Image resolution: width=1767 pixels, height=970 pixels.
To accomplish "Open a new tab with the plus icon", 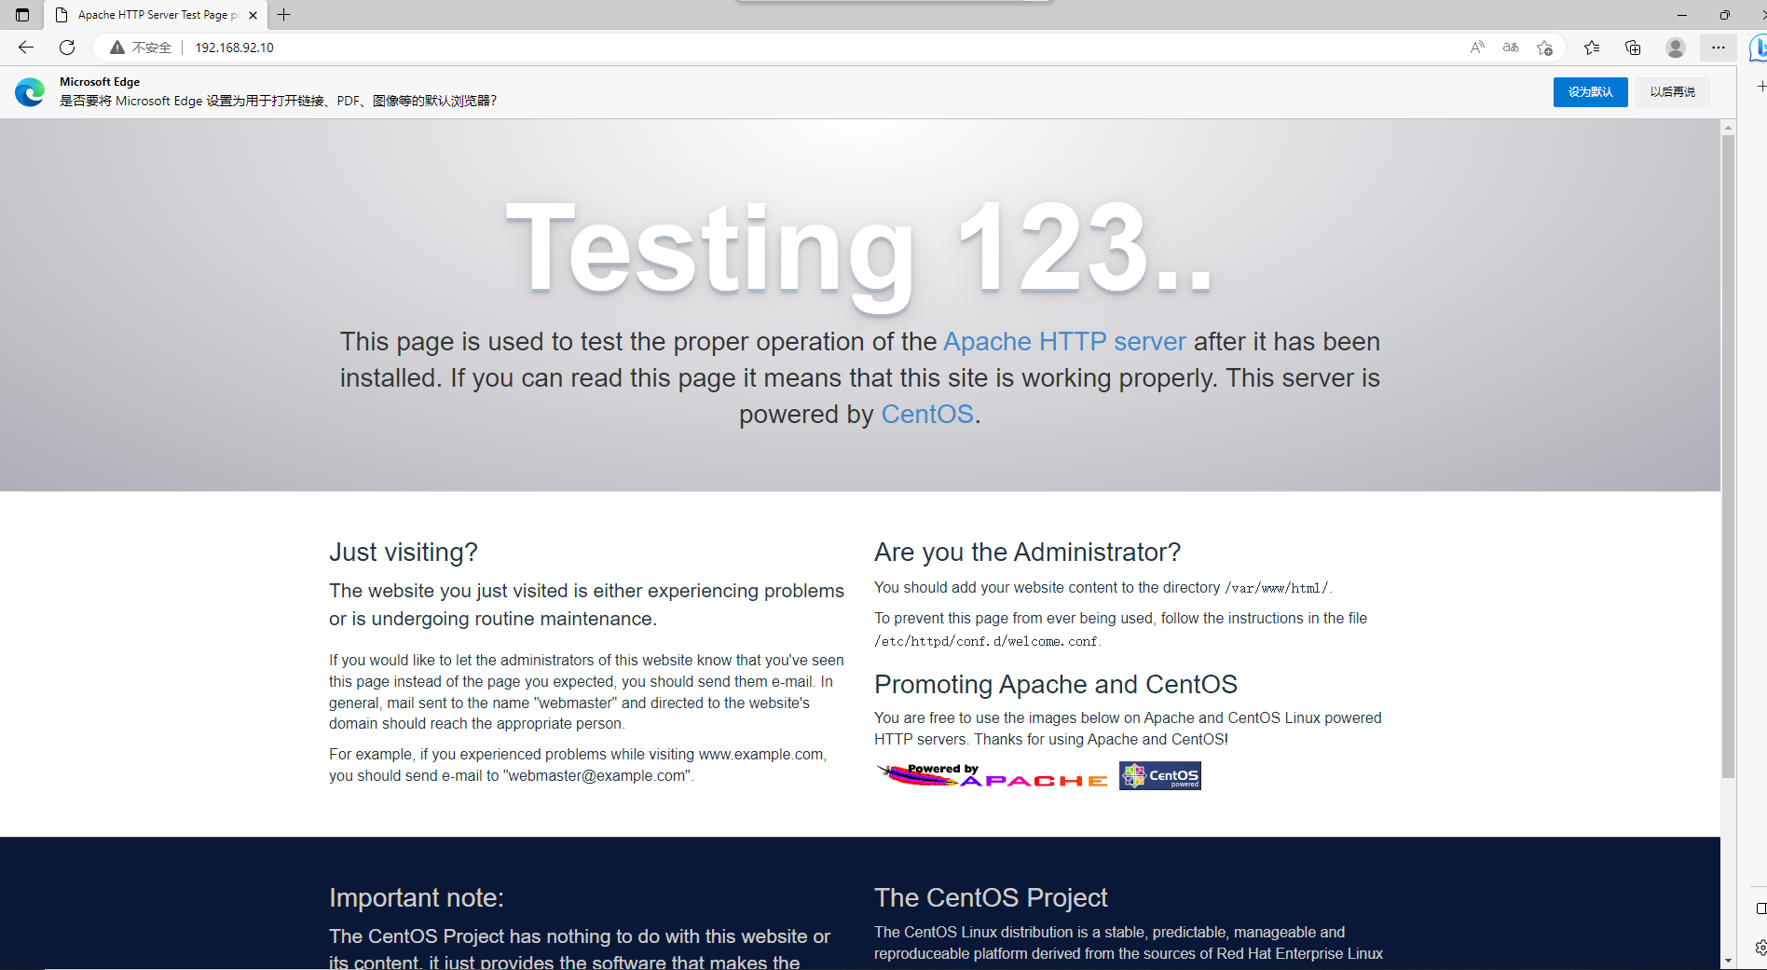I will click(284, 15).
